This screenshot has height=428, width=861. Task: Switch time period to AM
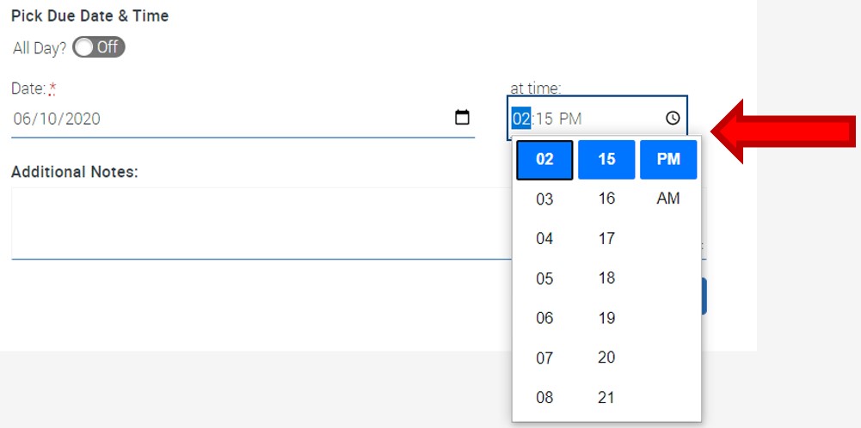tap(668, 199)
